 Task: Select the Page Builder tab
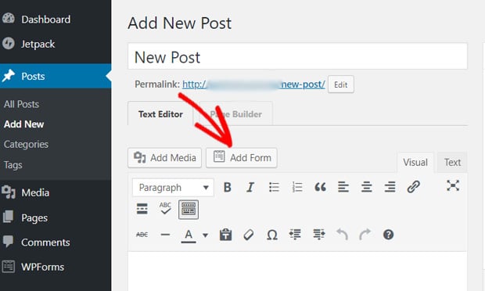[x=236, y=114]
